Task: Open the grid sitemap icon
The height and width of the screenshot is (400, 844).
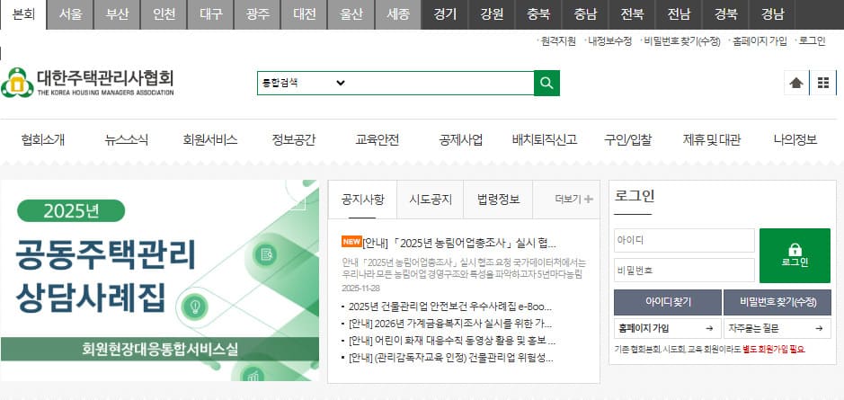Action: coord(822,83)
